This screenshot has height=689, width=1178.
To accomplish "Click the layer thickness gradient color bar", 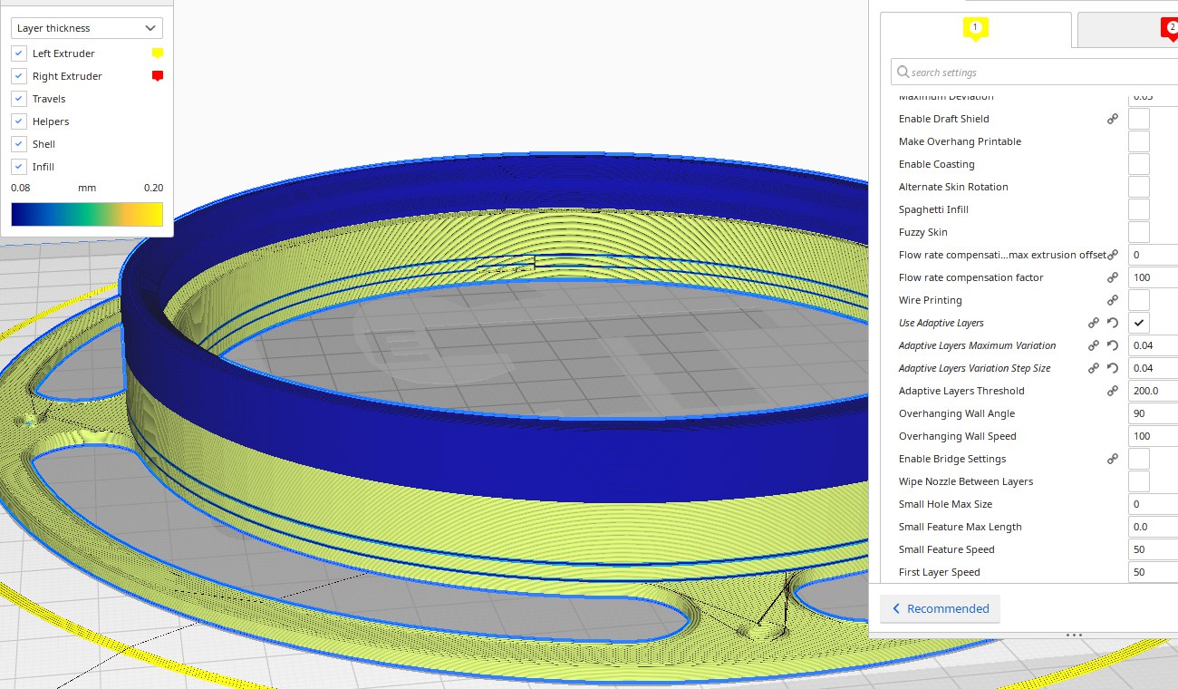I will 87,214.
